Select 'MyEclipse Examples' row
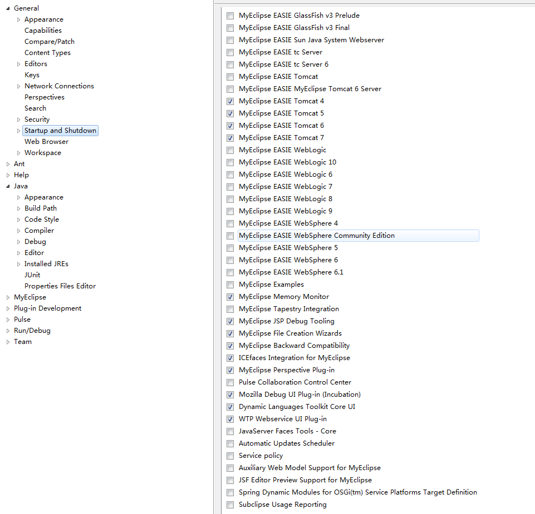The image size is (535, 514). [271, 285]
